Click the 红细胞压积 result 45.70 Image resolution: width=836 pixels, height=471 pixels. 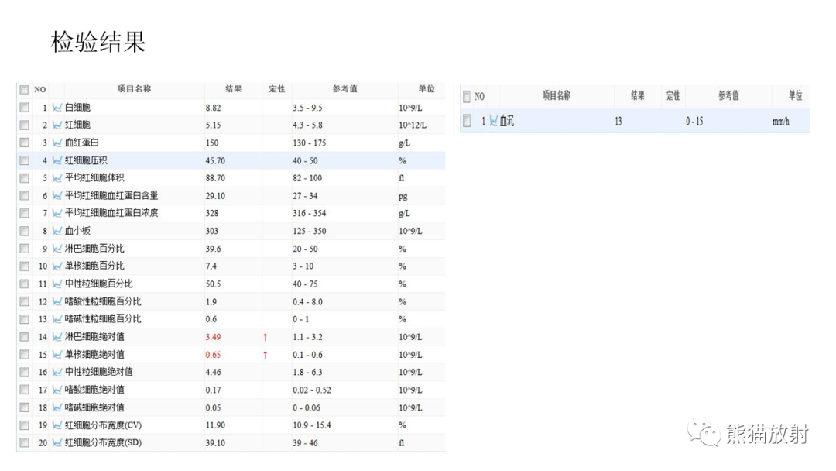point(215,160)
